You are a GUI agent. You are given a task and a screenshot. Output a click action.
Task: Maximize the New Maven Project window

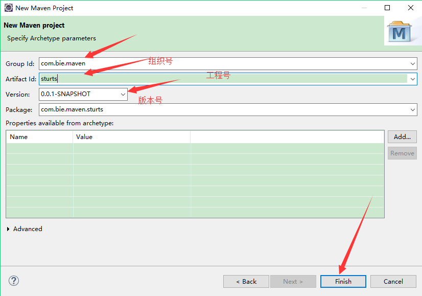[387, 8]
